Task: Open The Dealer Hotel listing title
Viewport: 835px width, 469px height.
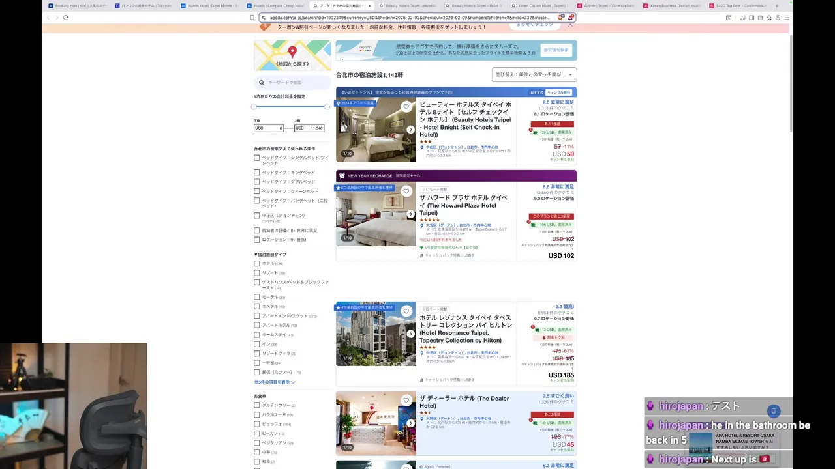Action: click(x=464, y=402)
